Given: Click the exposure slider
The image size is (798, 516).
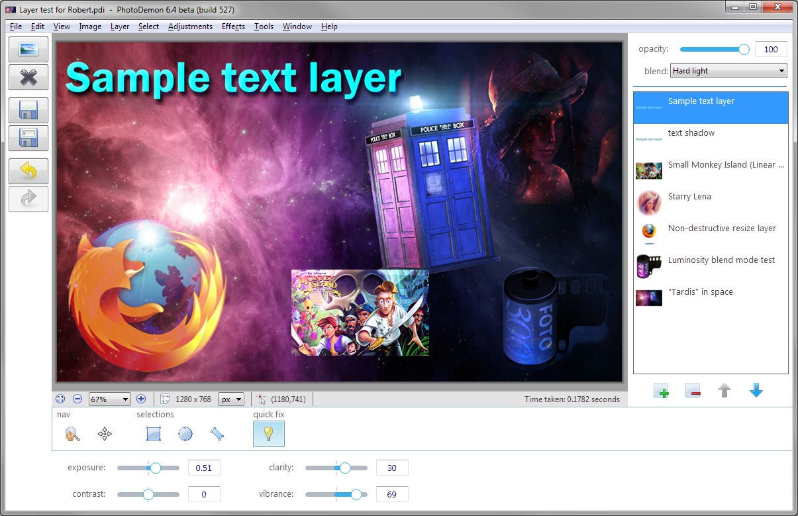Looking at the screenshot, I should click(148, 468).
